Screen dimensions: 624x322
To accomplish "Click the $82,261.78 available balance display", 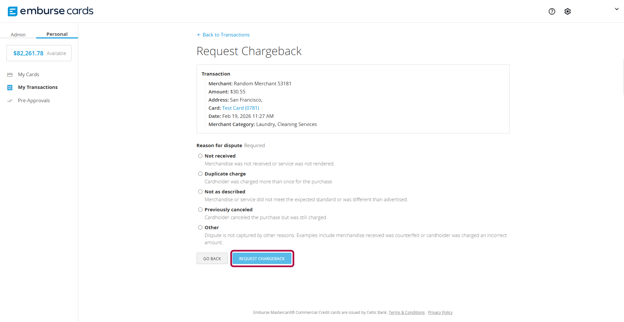I will [x=38, y=53].
